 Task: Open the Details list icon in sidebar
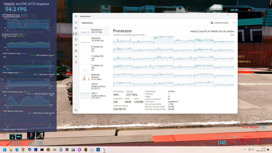point(76,56)
